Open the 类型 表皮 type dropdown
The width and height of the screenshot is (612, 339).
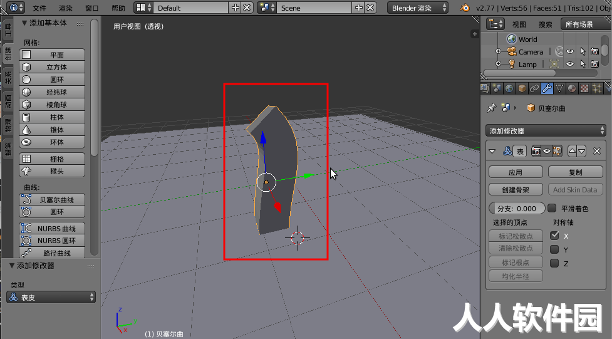(x=51, y=297)
